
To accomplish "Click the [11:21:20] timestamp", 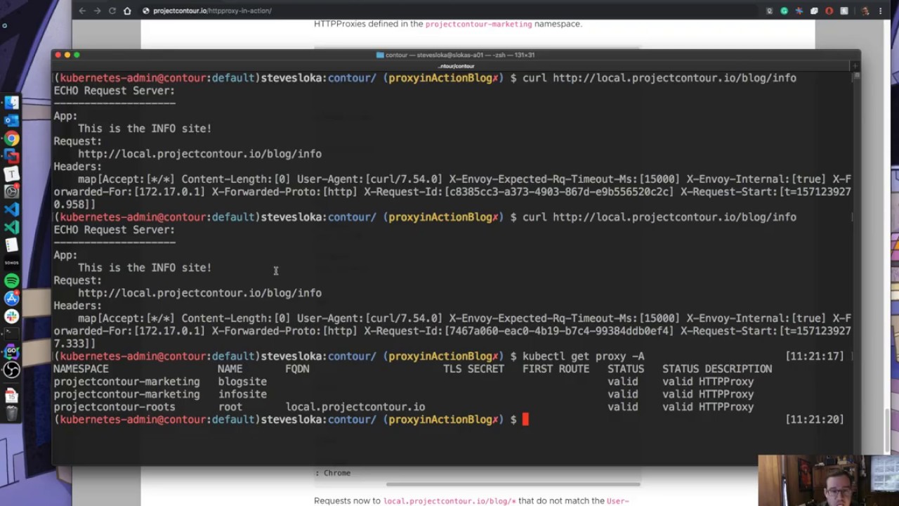I will tap(815, 420).
